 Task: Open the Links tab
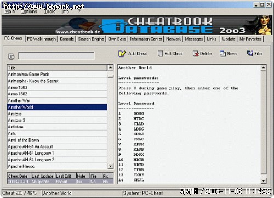(x=212, y=39)
